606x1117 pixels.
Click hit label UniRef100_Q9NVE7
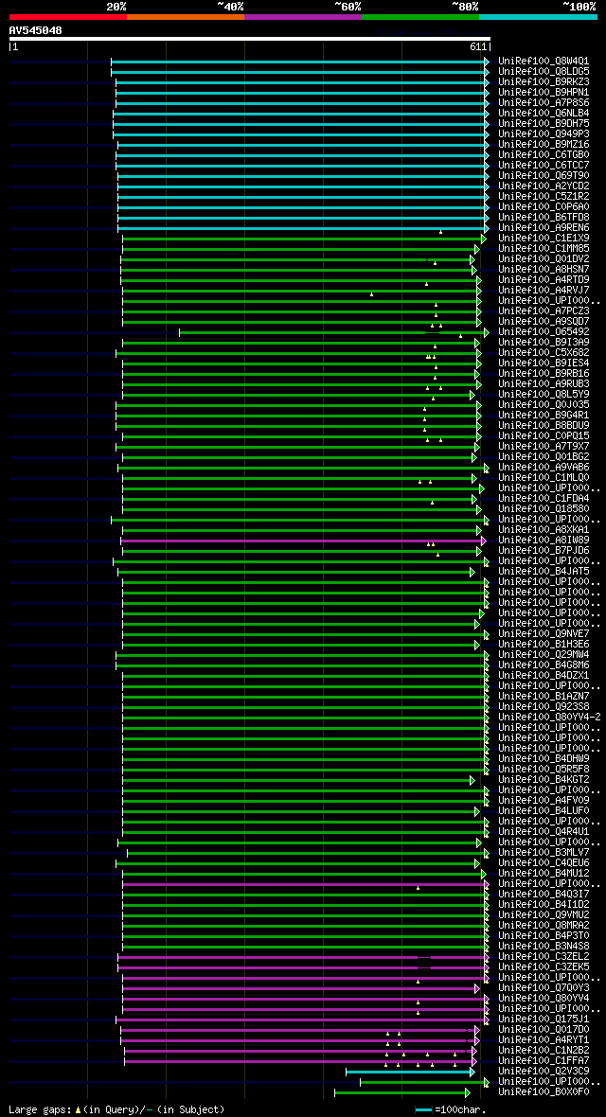[x=544, y=633]
